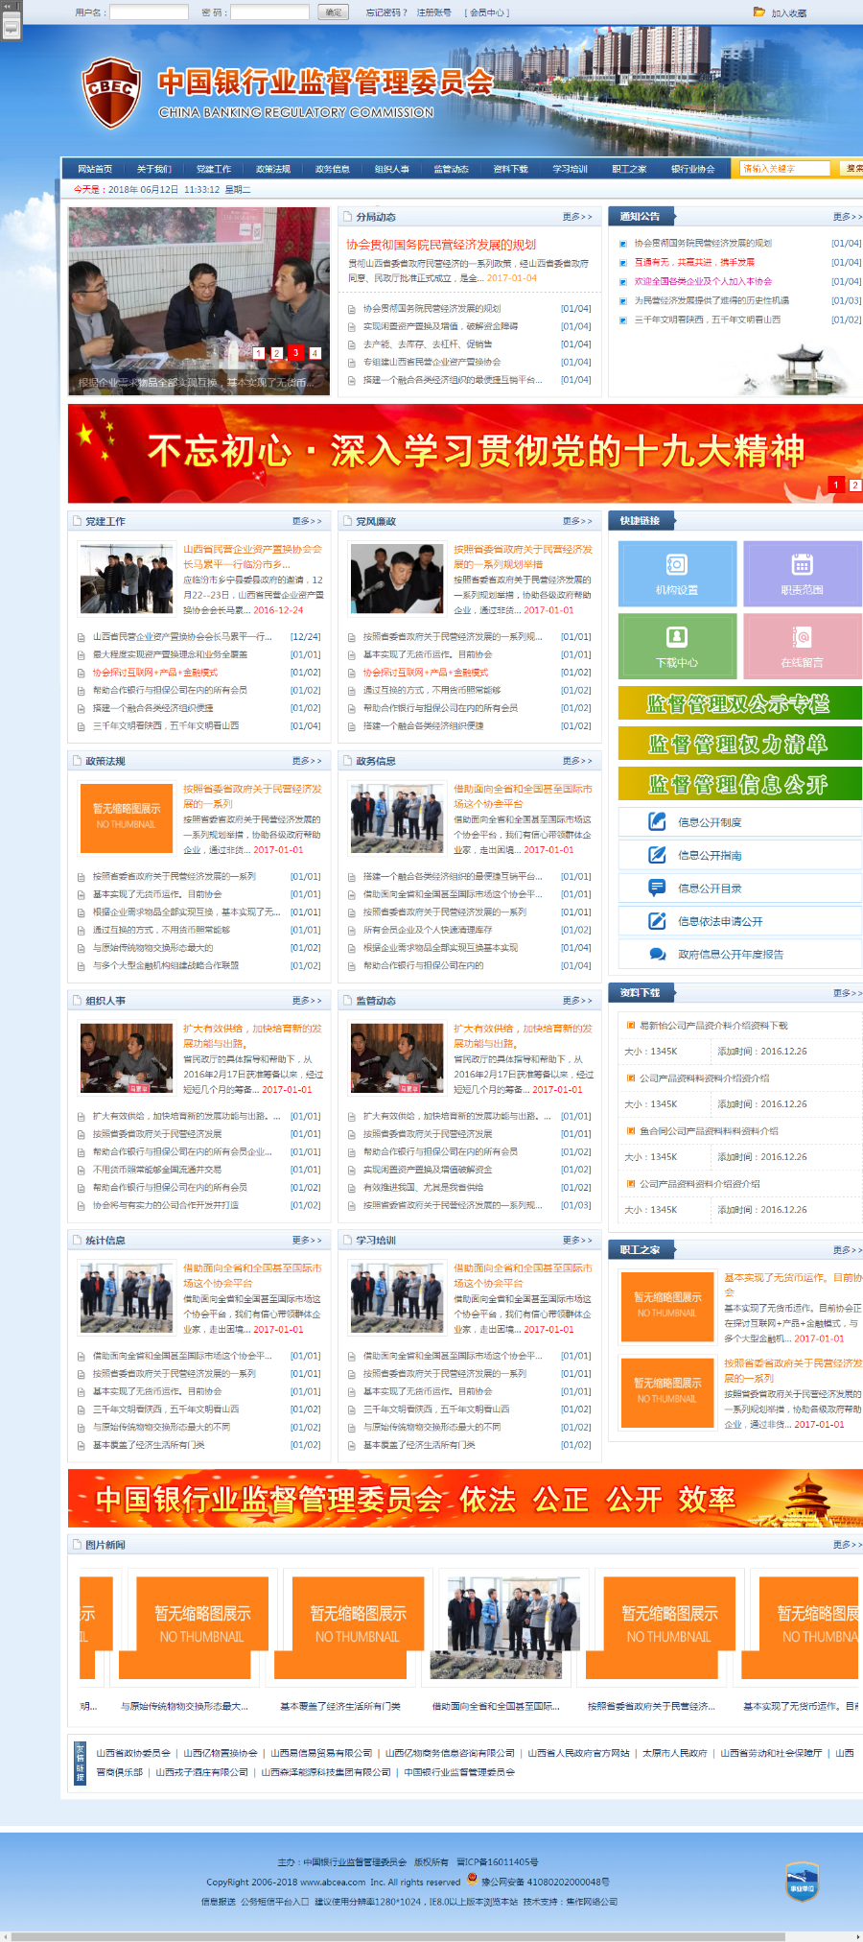Open 政策法规 in the navigation bar

pyautogui.click(x=273, y=169)
